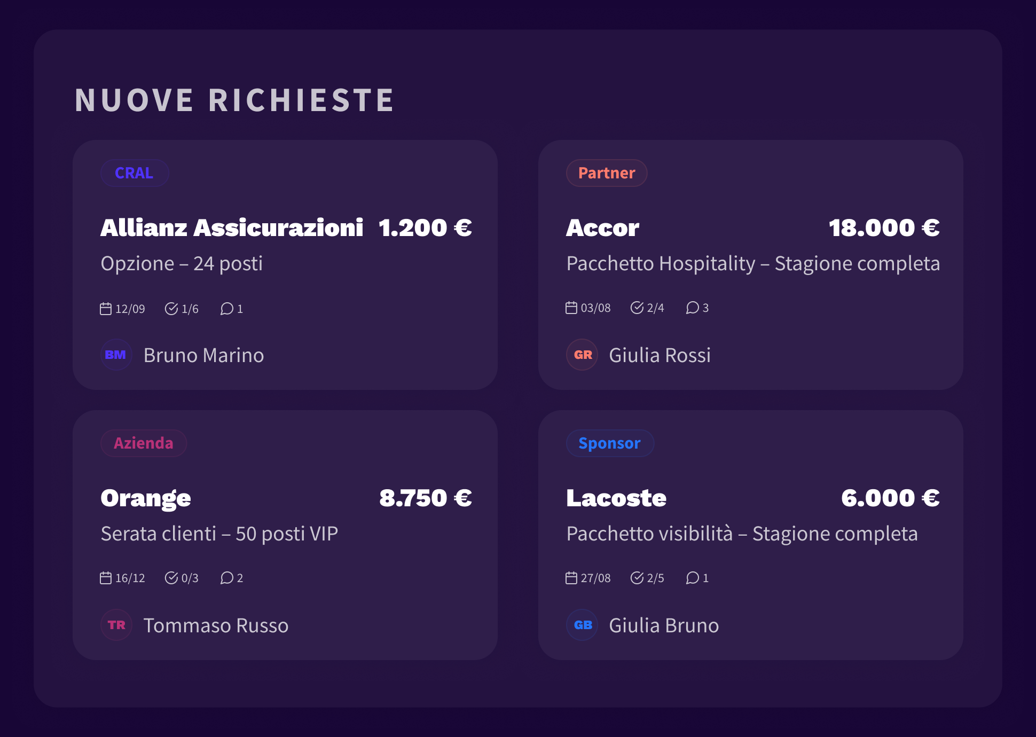Click the 18.000 € amount

coord(884,228)
